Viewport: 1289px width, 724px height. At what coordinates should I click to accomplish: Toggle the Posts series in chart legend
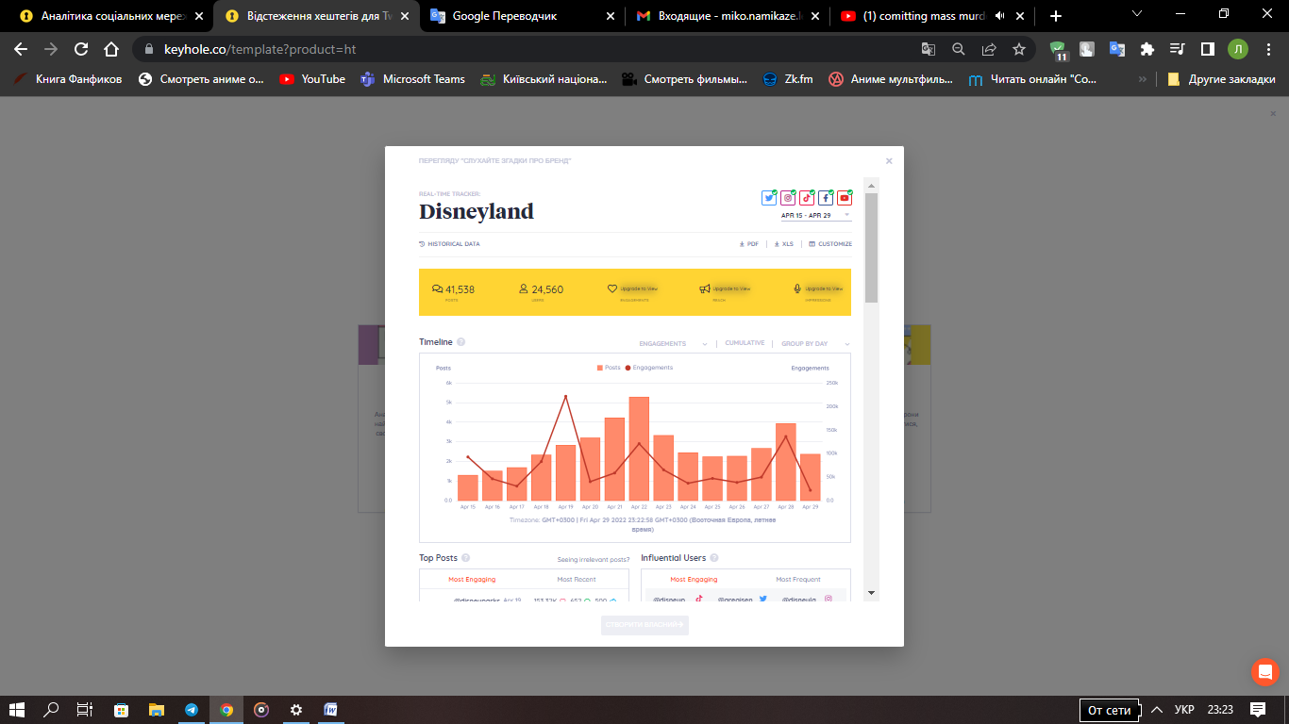(609, 368)
